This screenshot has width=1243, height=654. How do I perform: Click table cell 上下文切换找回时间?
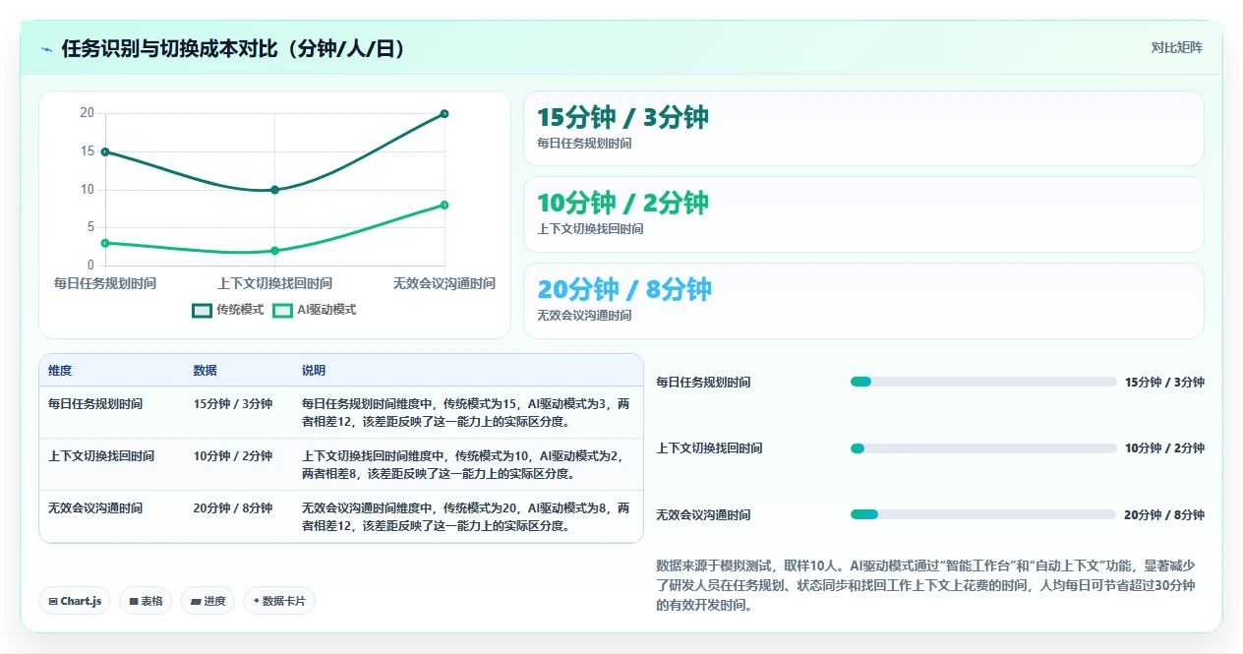point(101,456)
